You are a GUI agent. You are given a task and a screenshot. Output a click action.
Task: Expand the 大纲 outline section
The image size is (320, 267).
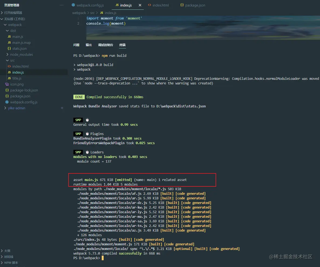[x=2, y=250]
